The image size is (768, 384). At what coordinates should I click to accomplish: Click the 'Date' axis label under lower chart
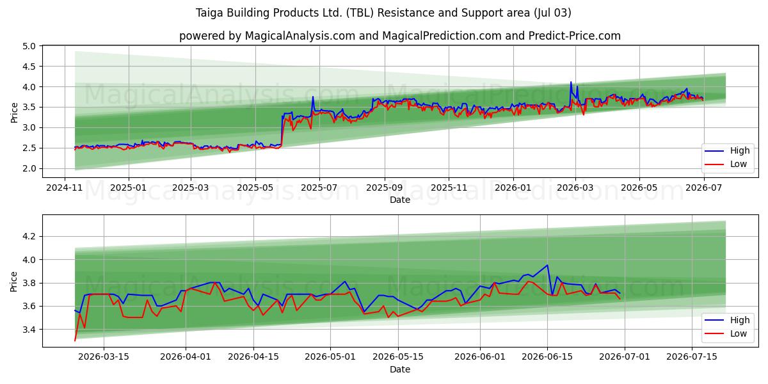pos(399,369)
